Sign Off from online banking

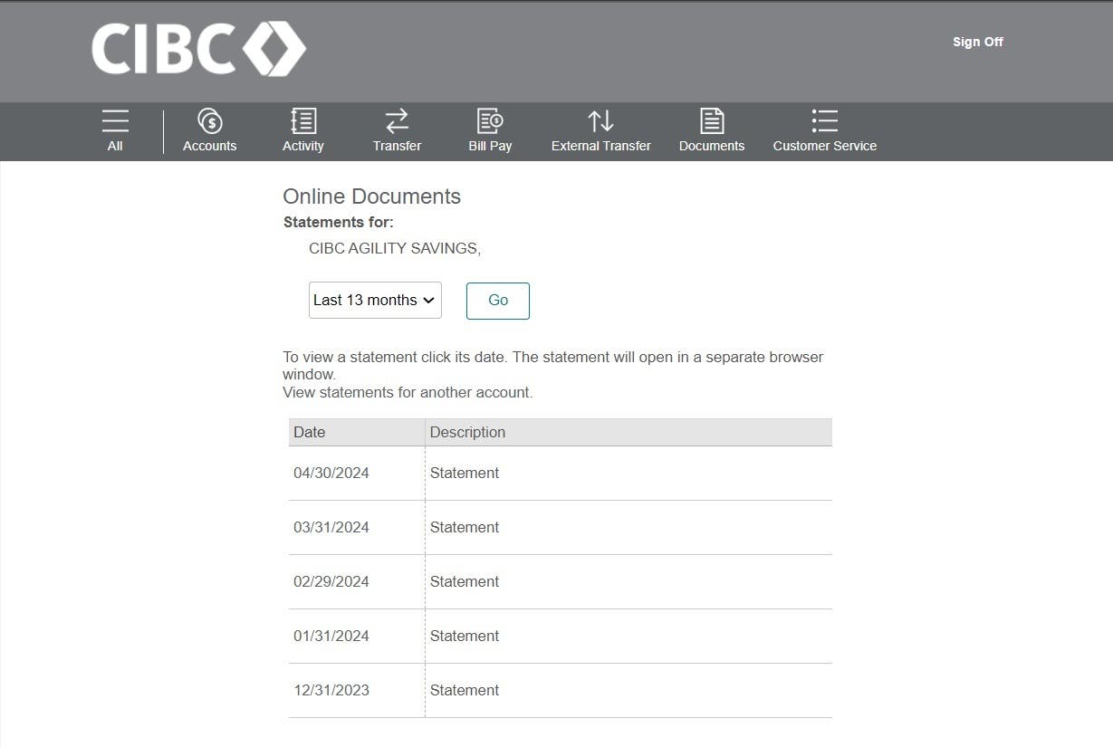(977, 42)
